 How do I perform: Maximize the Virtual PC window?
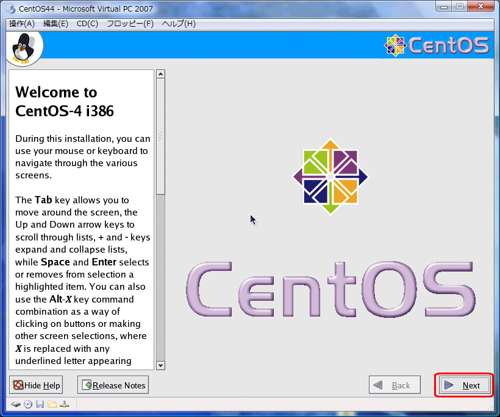(x=460, y=6)
